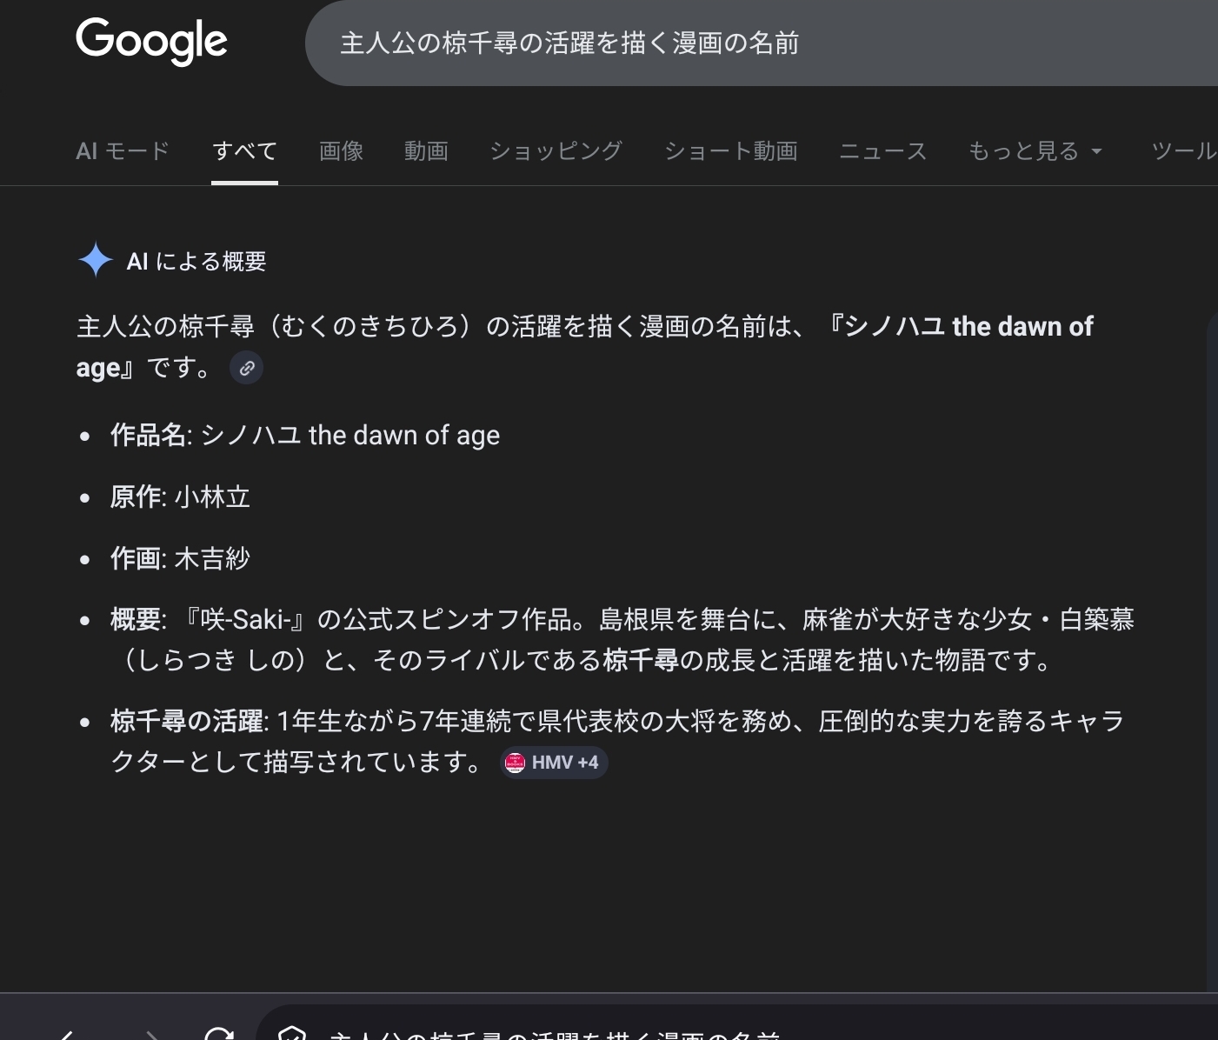Image resolution: width=1218 pixels, height=1040 pixels.
Task: Click the search query input field
Action: [696, 43]
